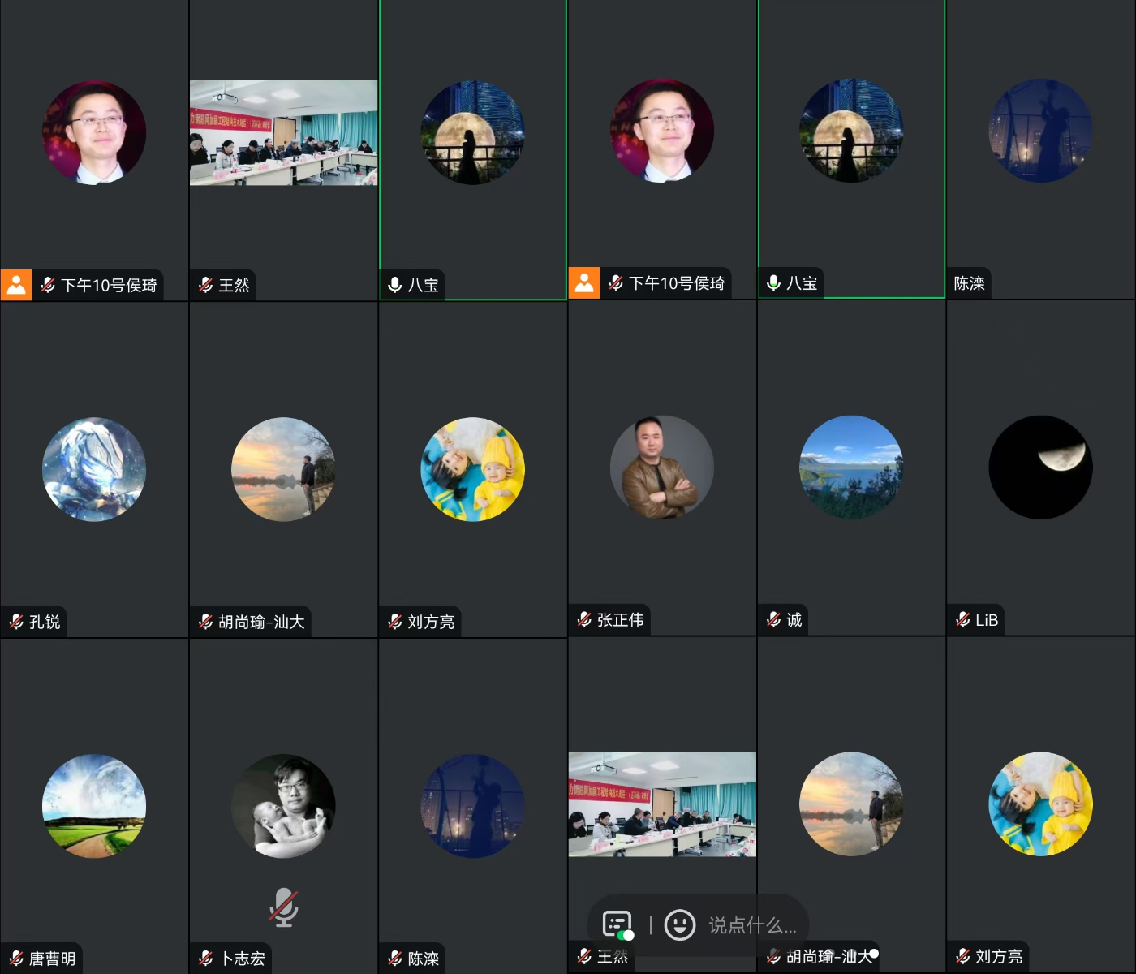The height and width of the screenshot is (974, 1136).
Task: Click the muted mic icon beside 张正伟
Action: 584,620
